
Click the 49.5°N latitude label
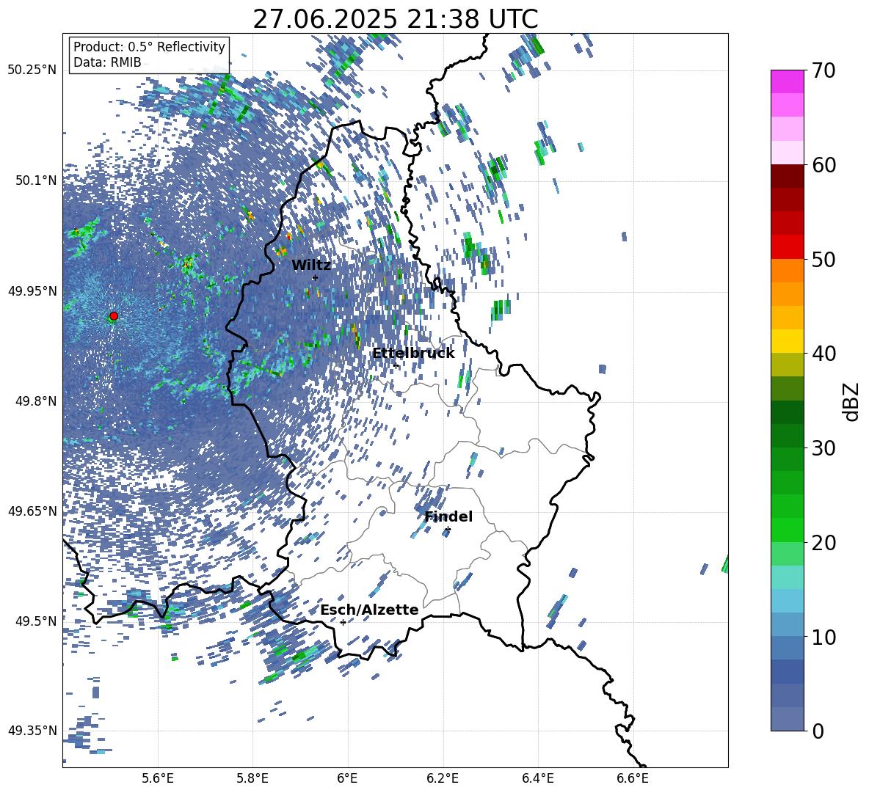[x=35, y=621]
